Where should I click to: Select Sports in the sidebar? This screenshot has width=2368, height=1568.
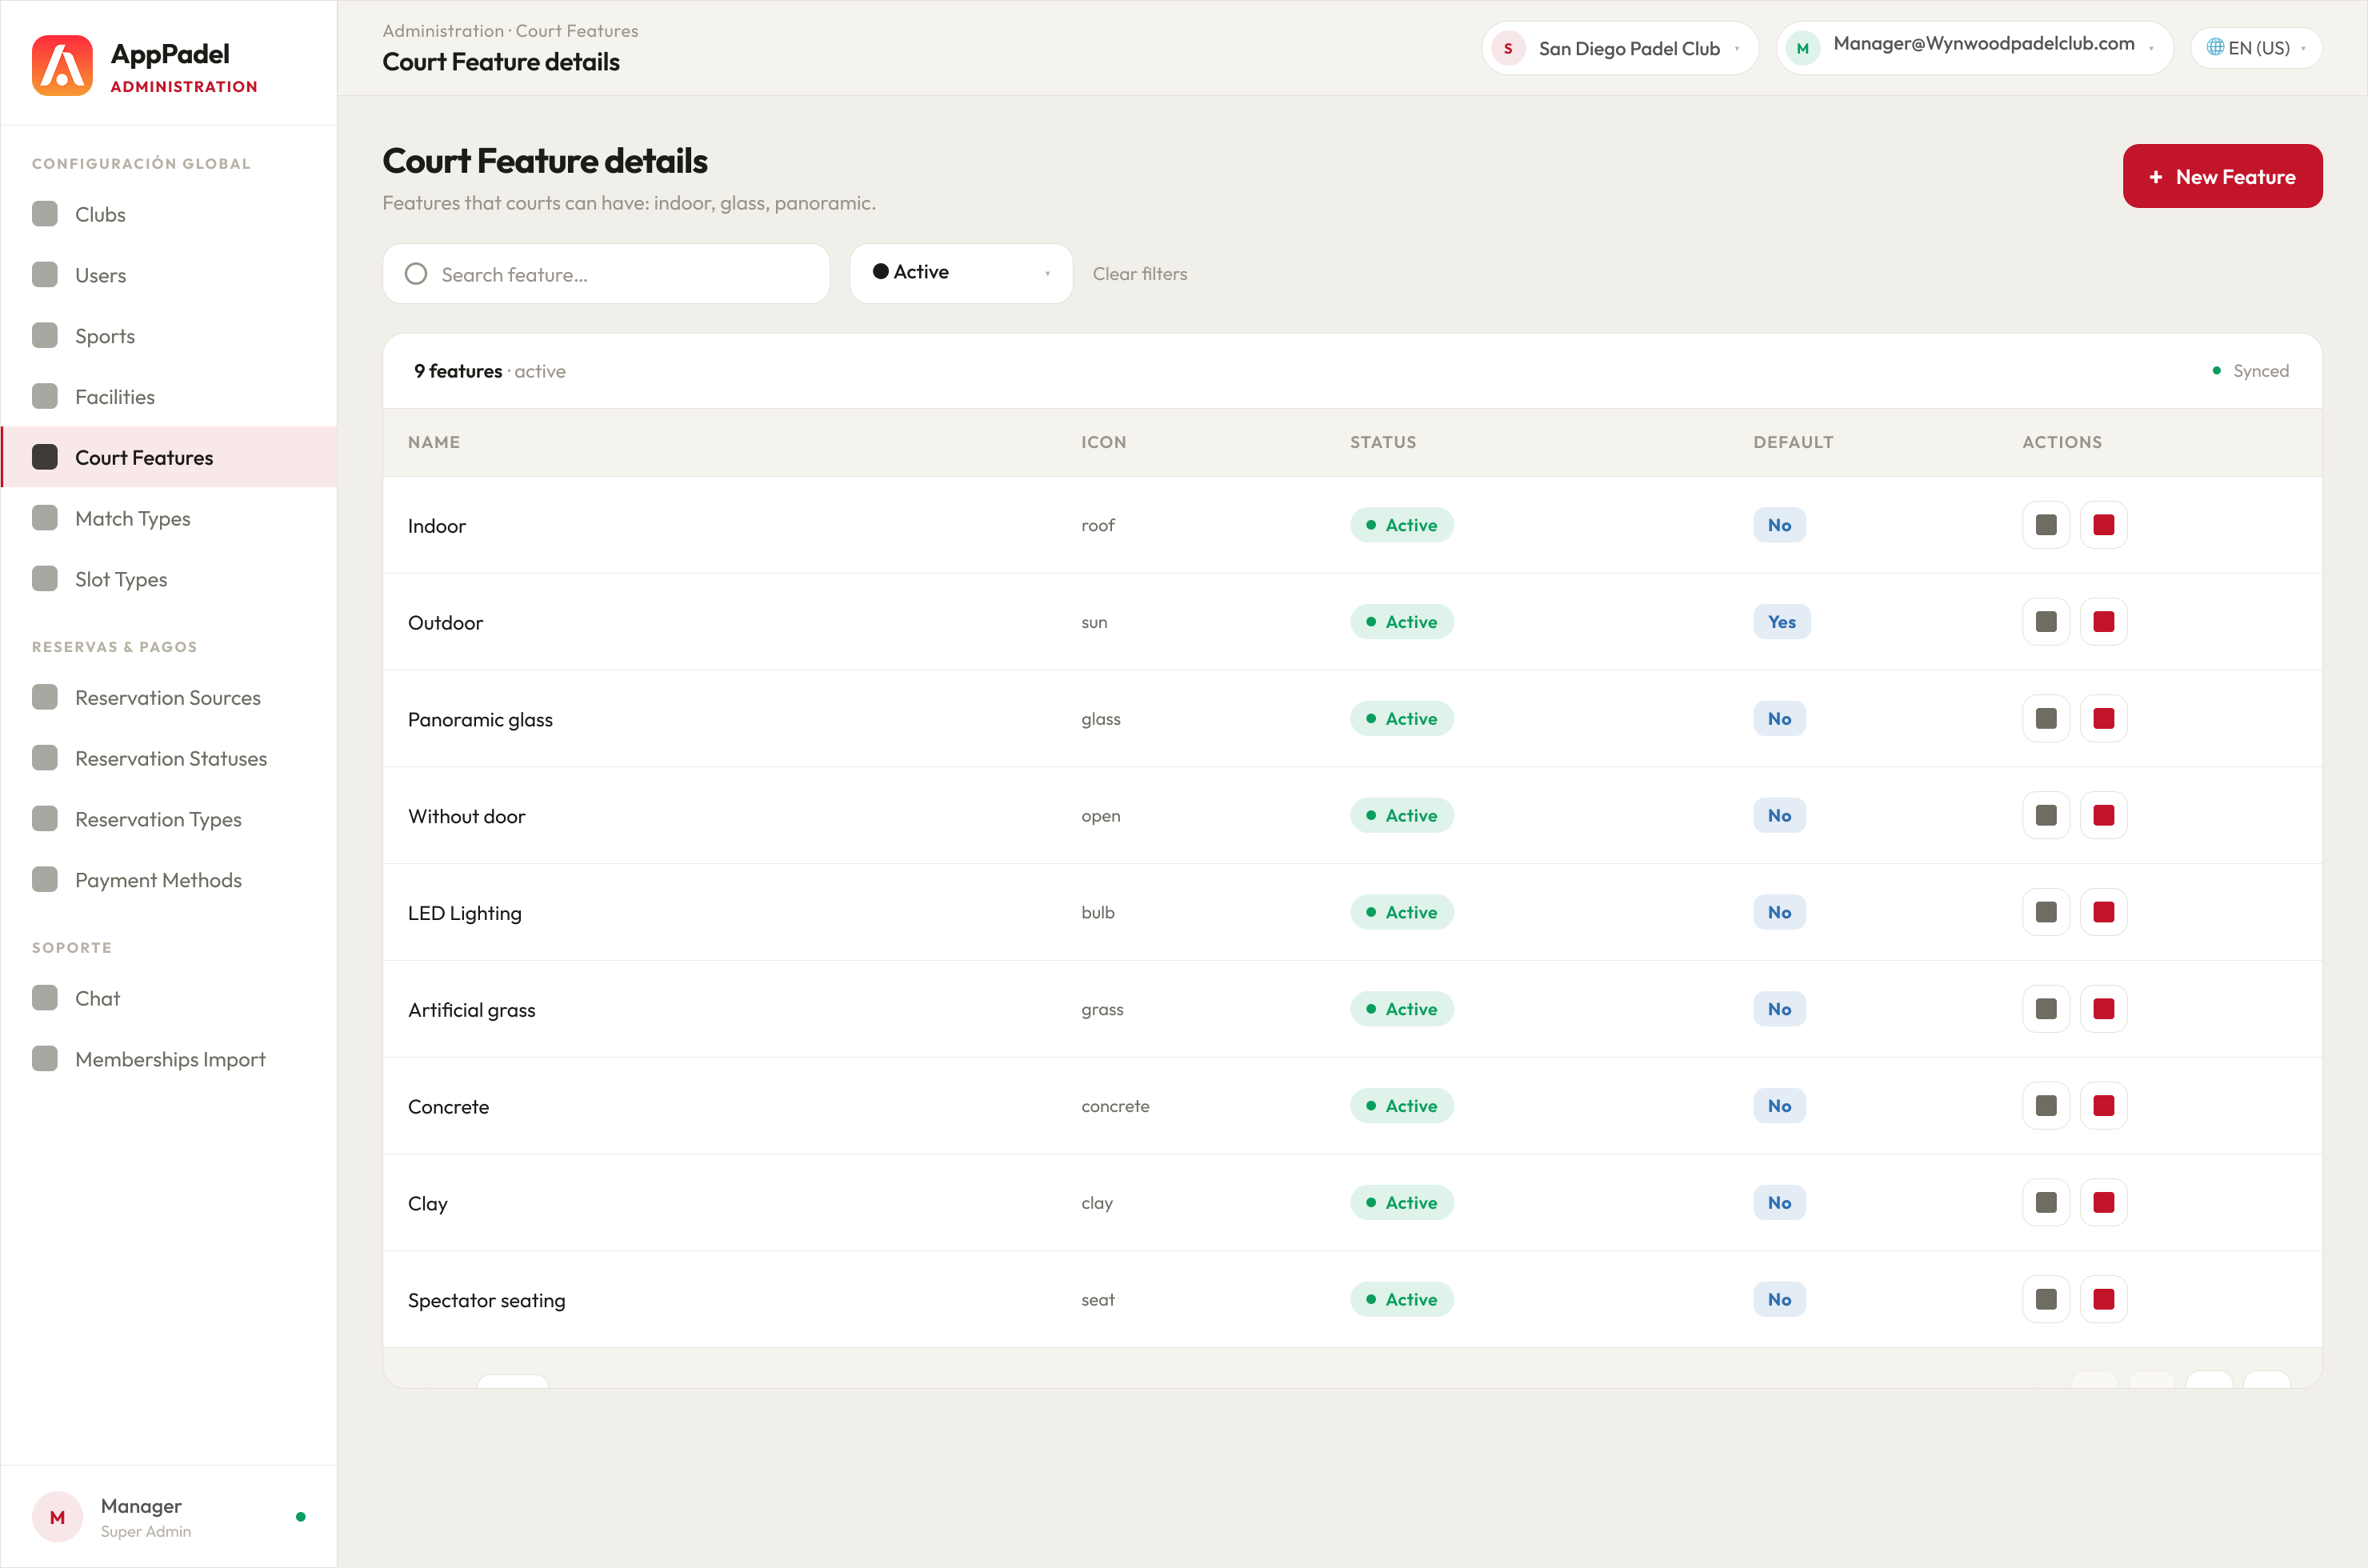[168, 336]
